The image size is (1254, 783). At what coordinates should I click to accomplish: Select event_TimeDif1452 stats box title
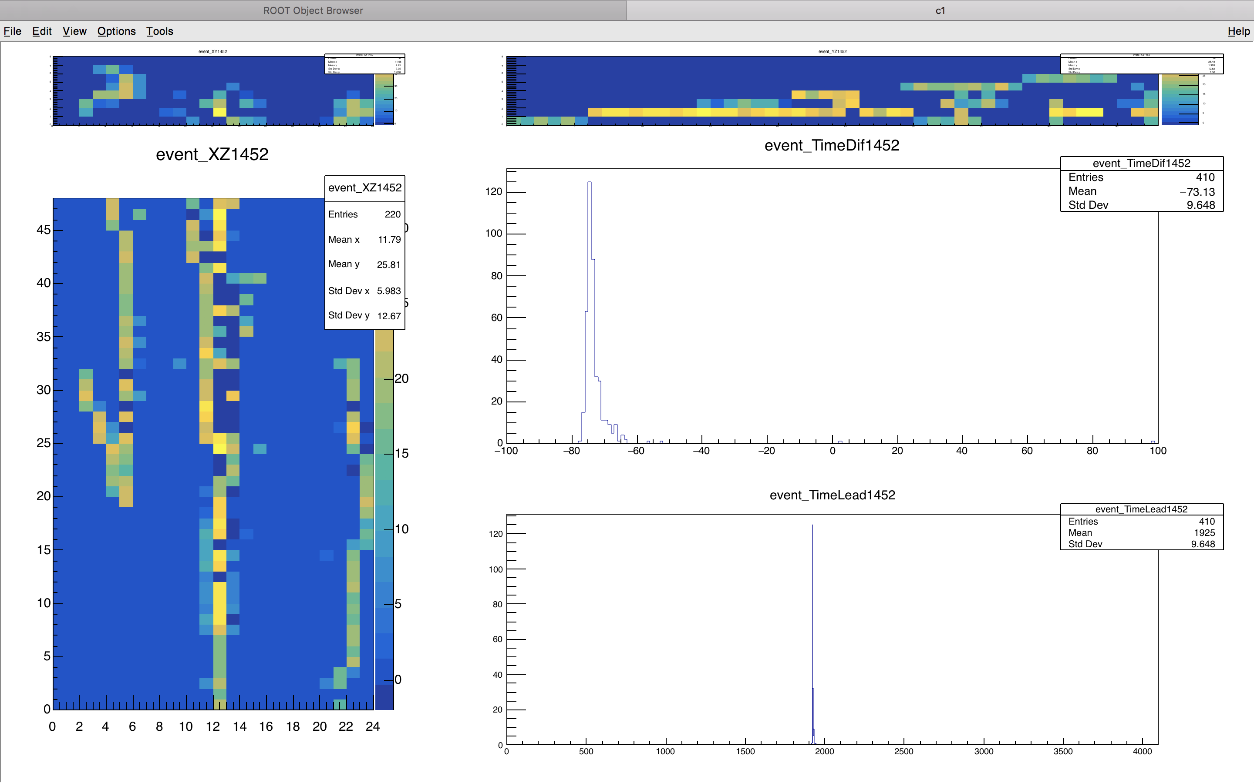point(1142,164)
